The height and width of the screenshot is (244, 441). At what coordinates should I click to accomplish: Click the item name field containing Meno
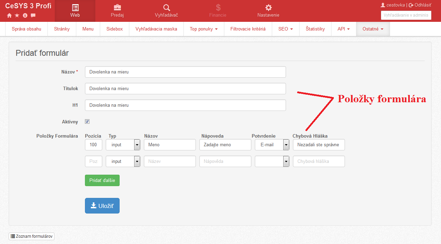(170, 145)
